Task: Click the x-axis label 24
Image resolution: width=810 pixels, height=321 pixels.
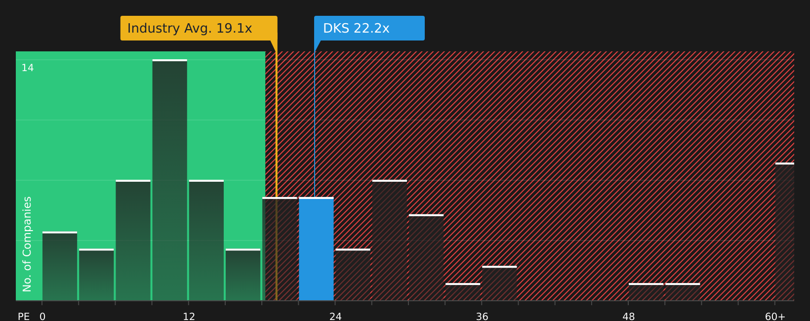Action: point(335,317)
